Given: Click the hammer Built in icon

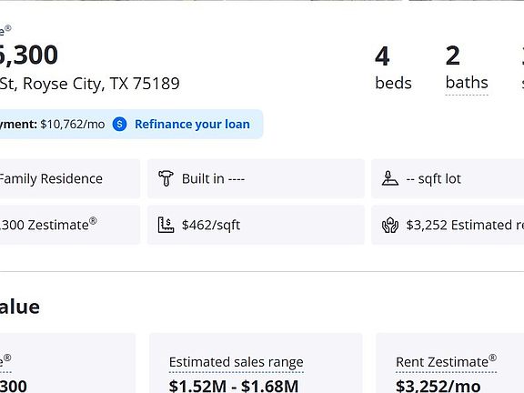Looking at the screenshot, I should (x=166, y=178).
